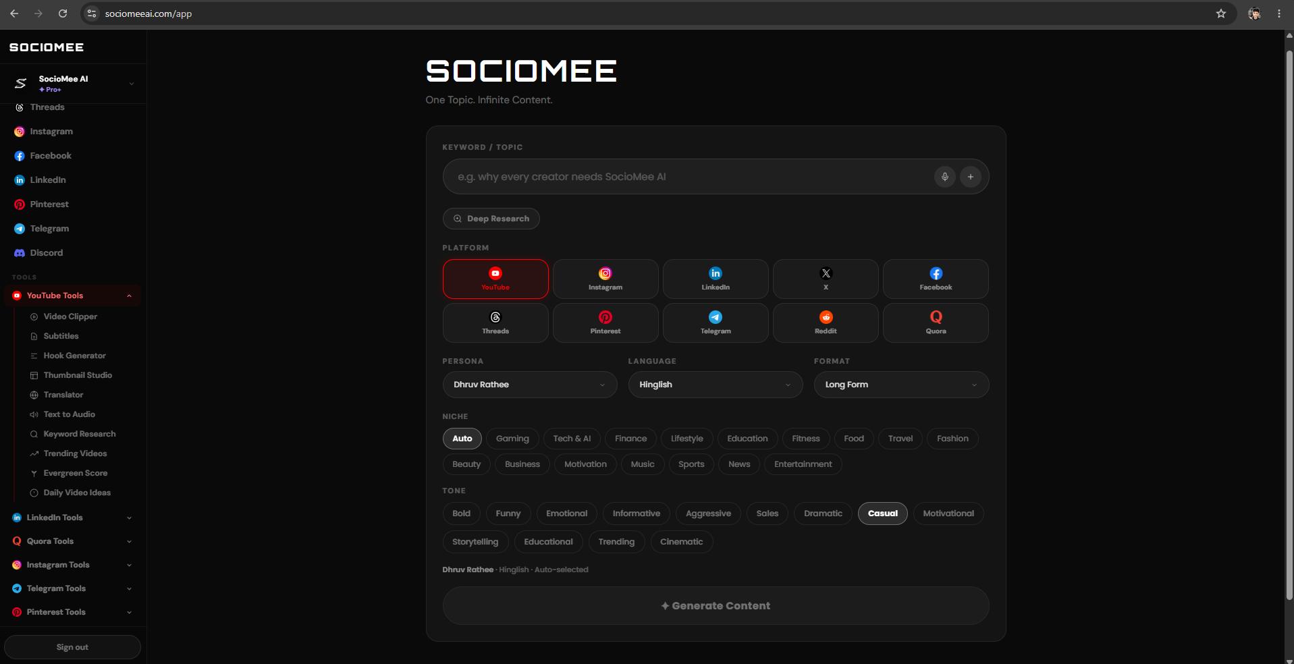Open Trending Videos tool
The width and height of the screenshot is (1294, 664).
tap(75, 453)
